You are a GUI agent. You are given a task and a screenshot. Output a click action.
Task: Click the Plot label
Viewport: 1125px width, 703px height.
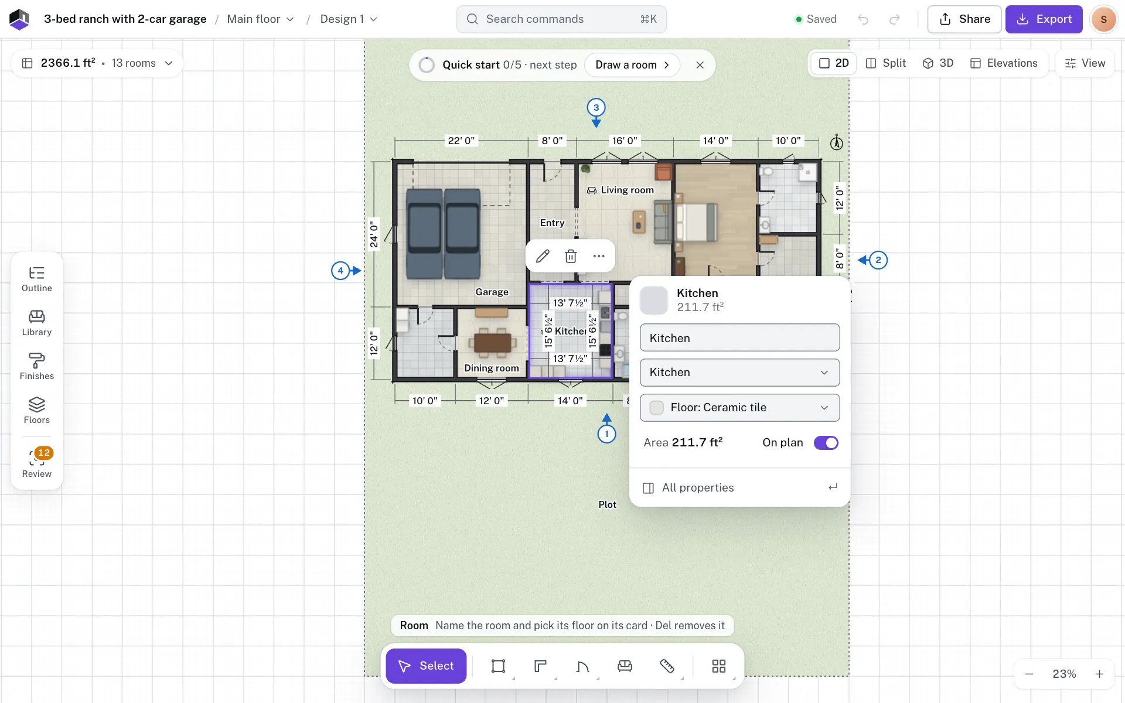607,505
